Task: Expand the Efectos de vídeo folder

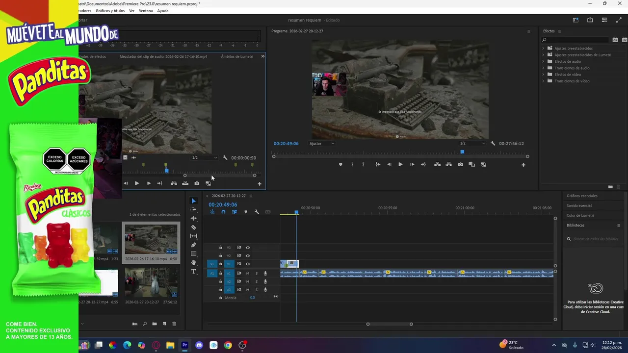Action: 543,75
